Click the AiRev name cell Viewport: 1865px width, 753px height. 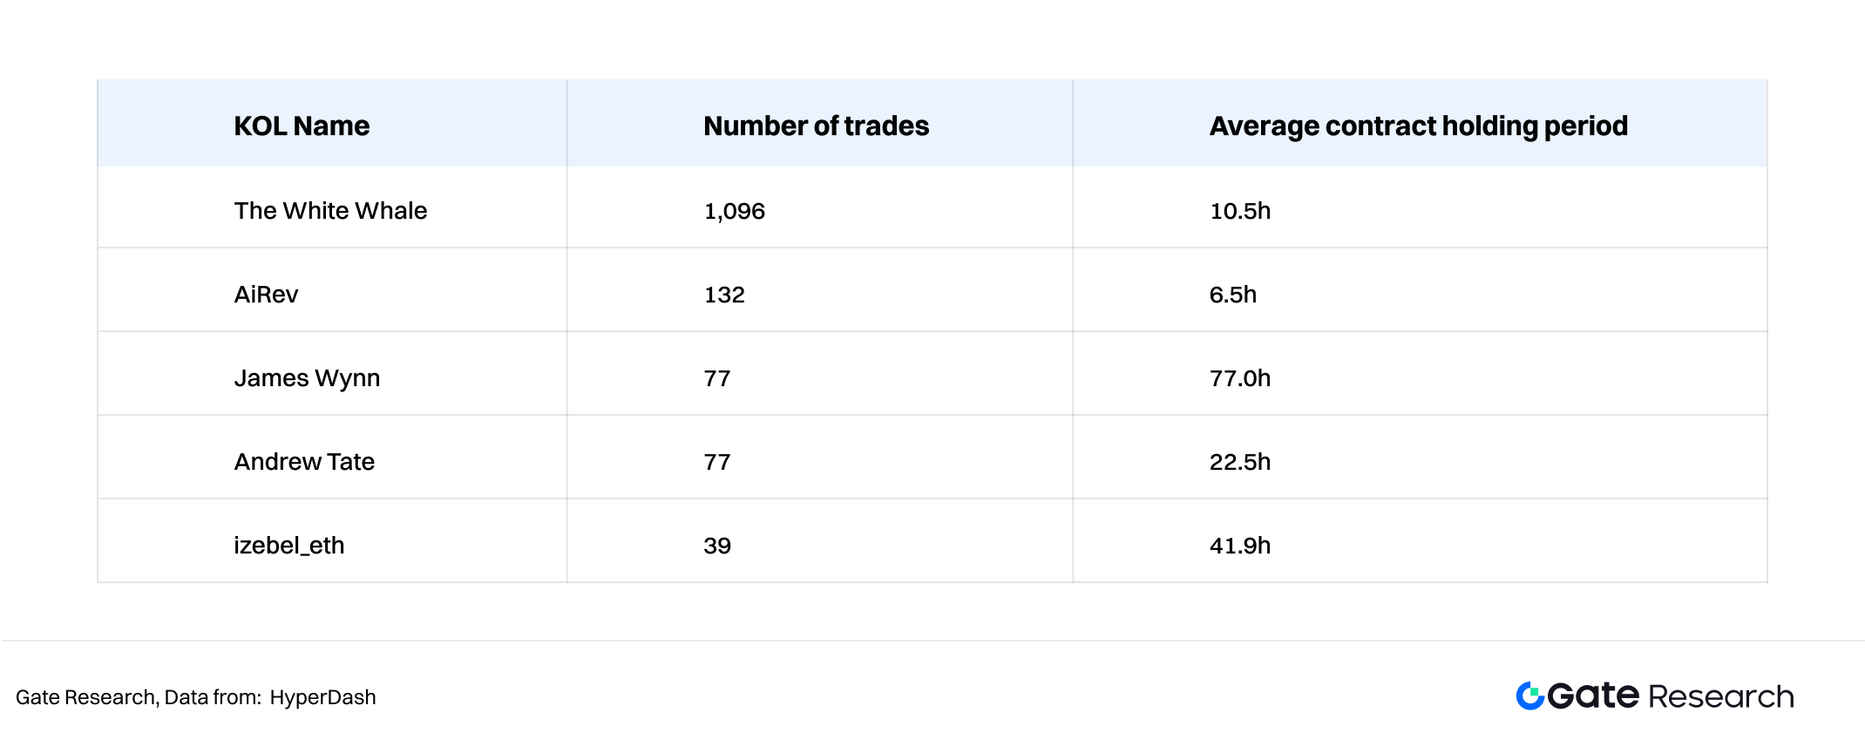point(266,295)
